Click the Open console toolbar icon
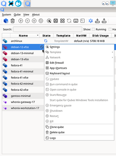 point(83,21)
